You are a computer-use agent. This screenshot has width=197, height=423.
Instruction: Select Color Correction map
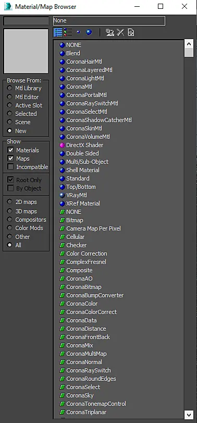click(x=87, y=253)
